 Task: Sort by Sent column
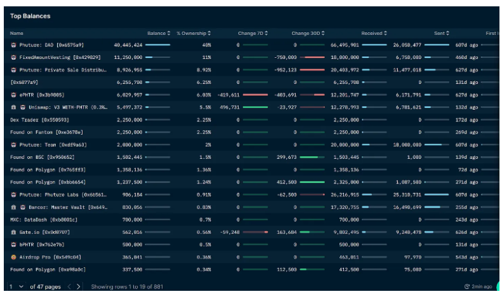click(442, 33)
